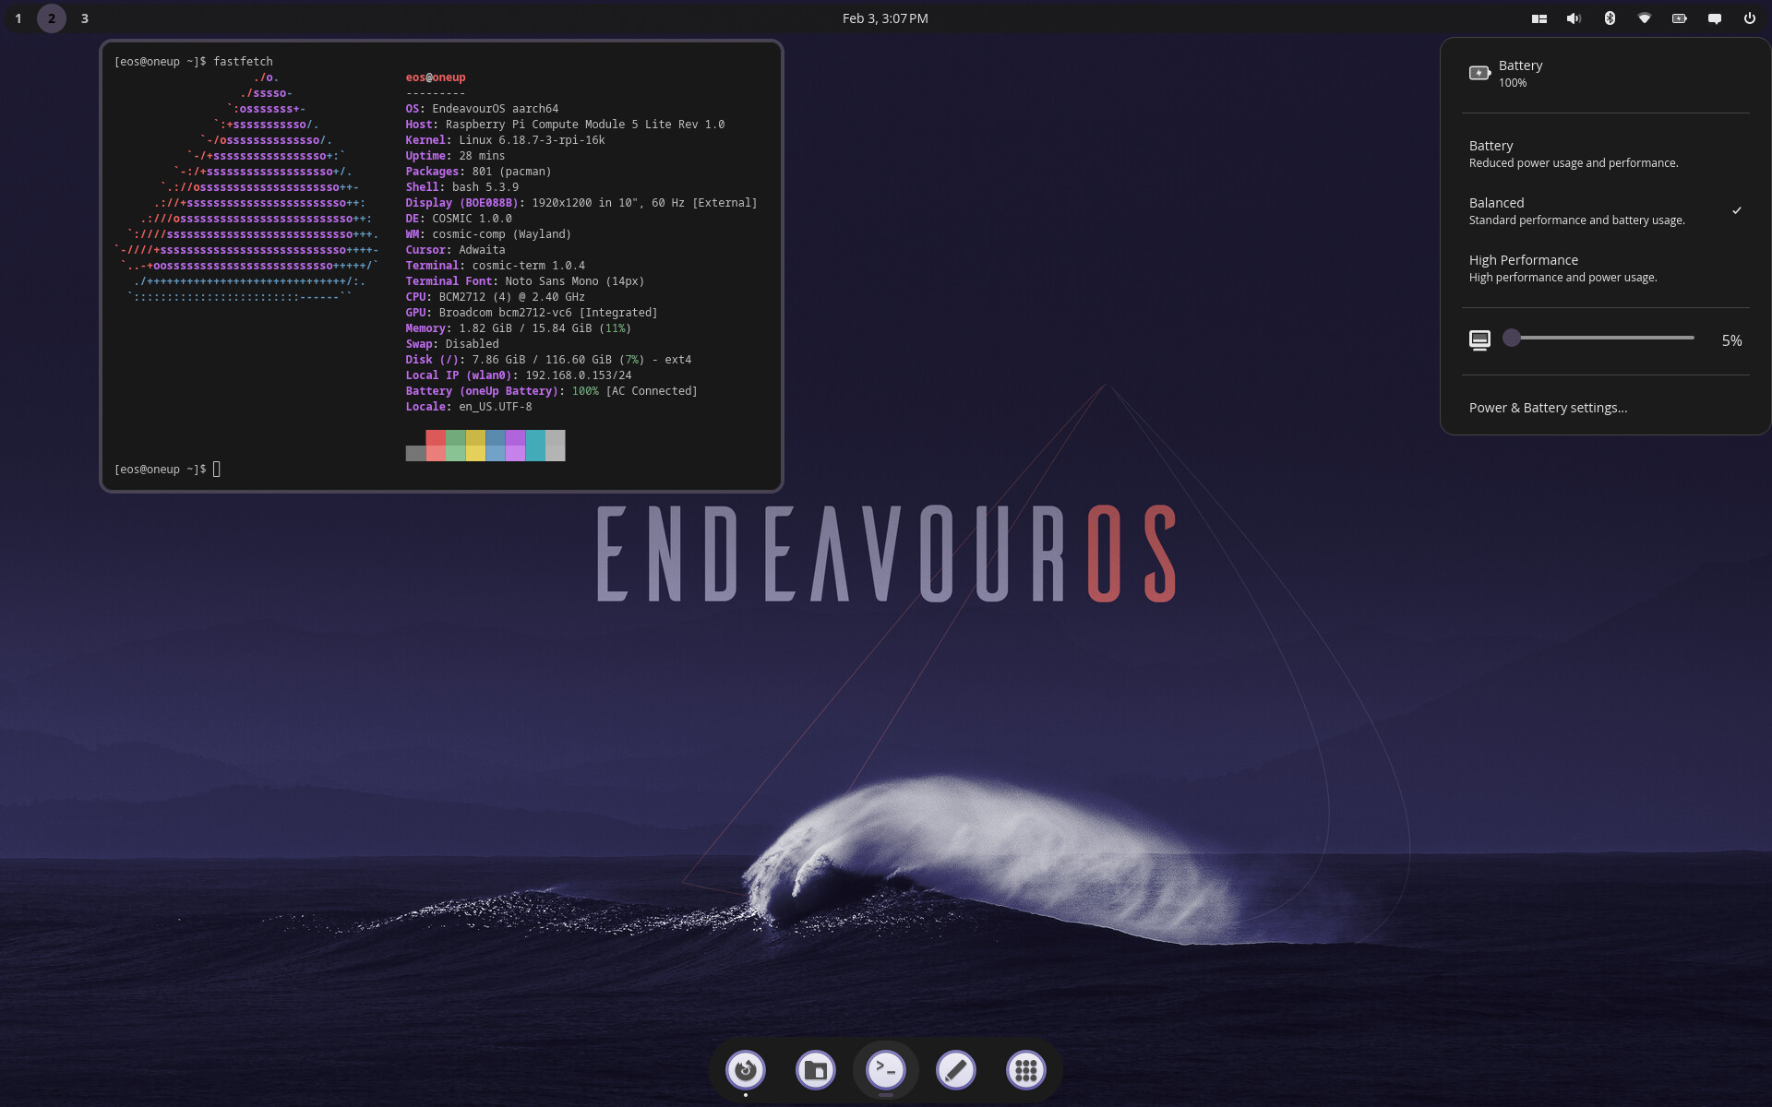
Task: Click the Wi-Fi network icon
Action: [1645, 18]
